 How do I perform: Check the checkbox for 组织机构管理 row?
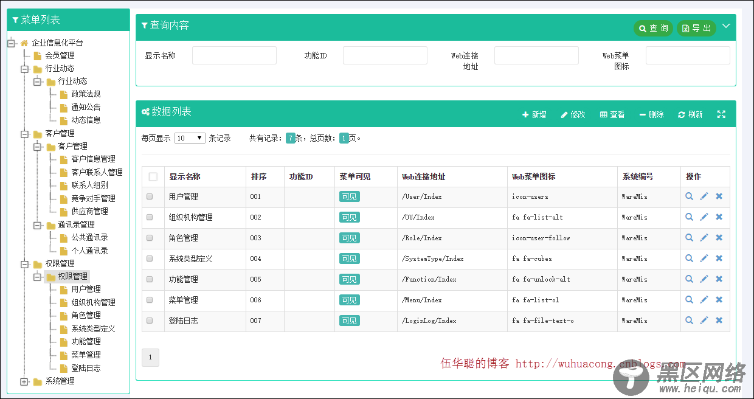coord(150,217)
